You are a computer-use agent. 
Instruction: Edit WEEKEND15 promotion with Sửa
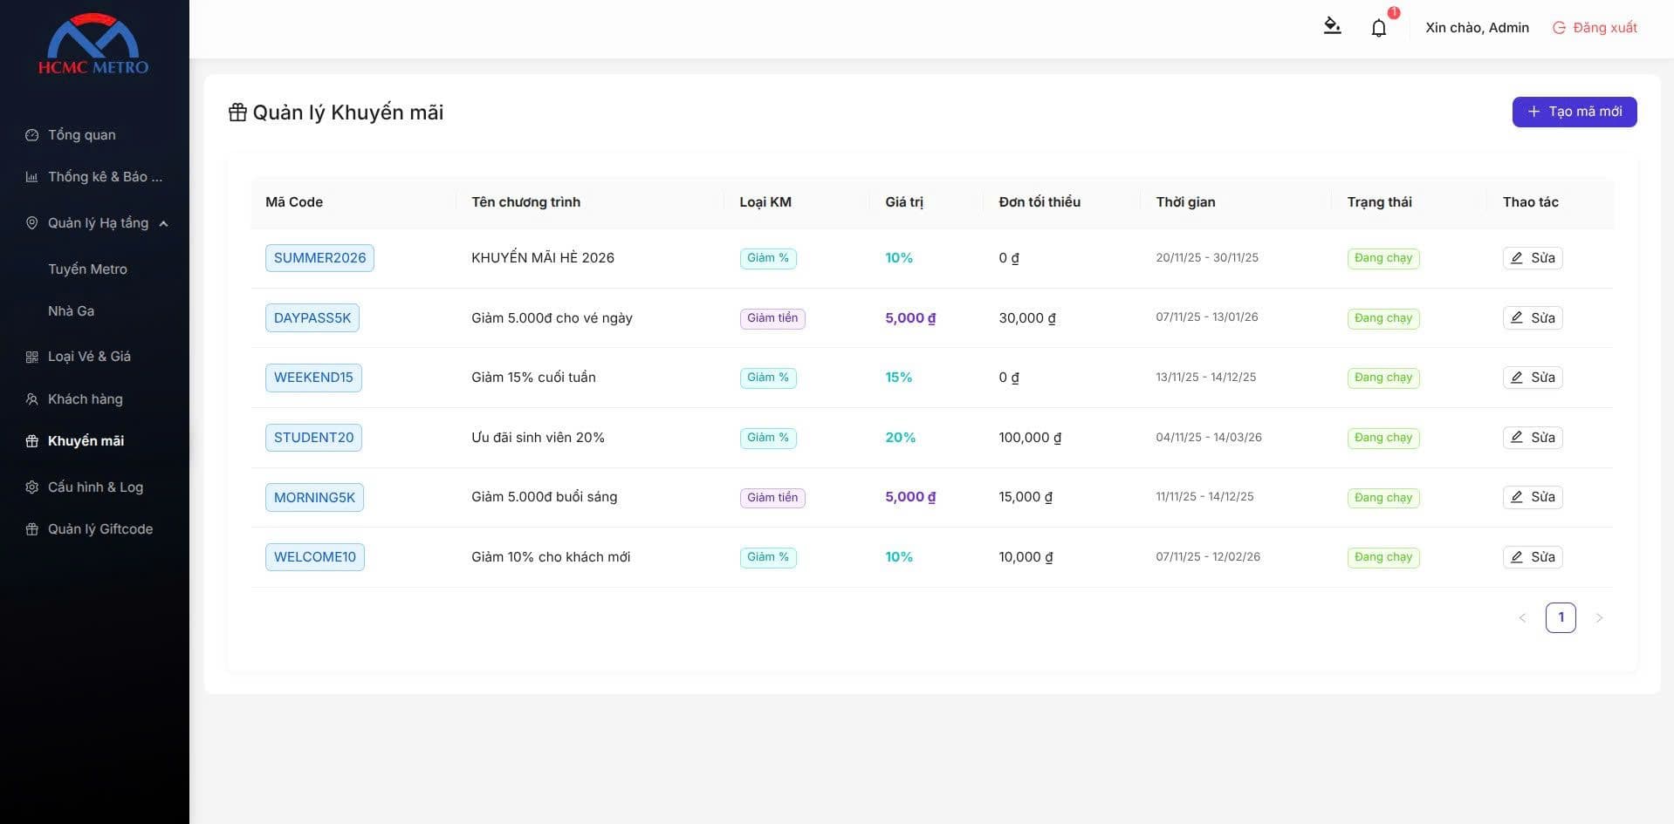point(1533,378)
